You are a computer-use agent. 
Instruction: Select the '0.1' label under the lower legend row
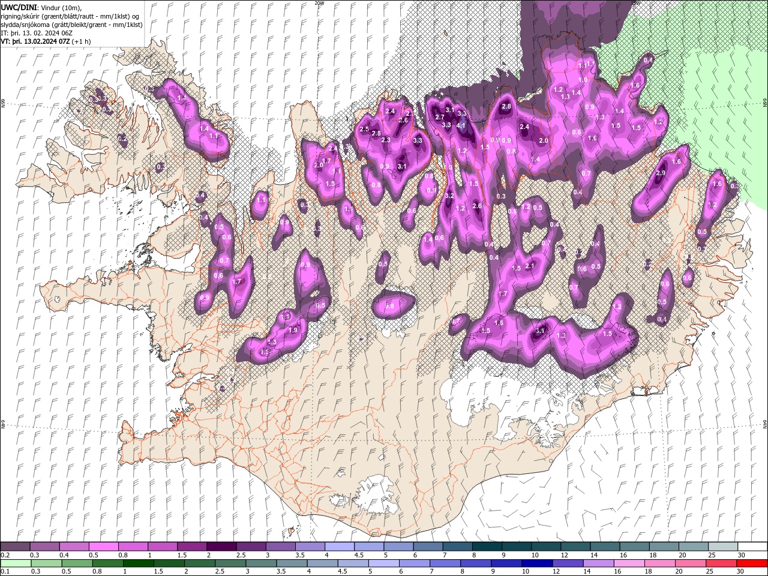click(x=5, y=572)
